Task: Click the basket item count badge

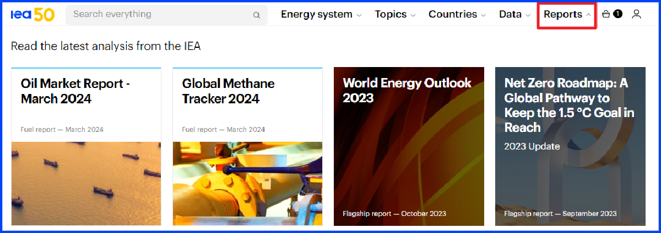Action: click(x=618, y=14)
